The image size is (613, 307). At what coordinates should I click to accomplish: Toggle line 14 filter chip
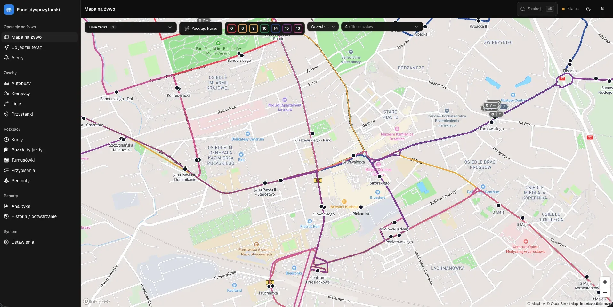[x=276, y=28]
